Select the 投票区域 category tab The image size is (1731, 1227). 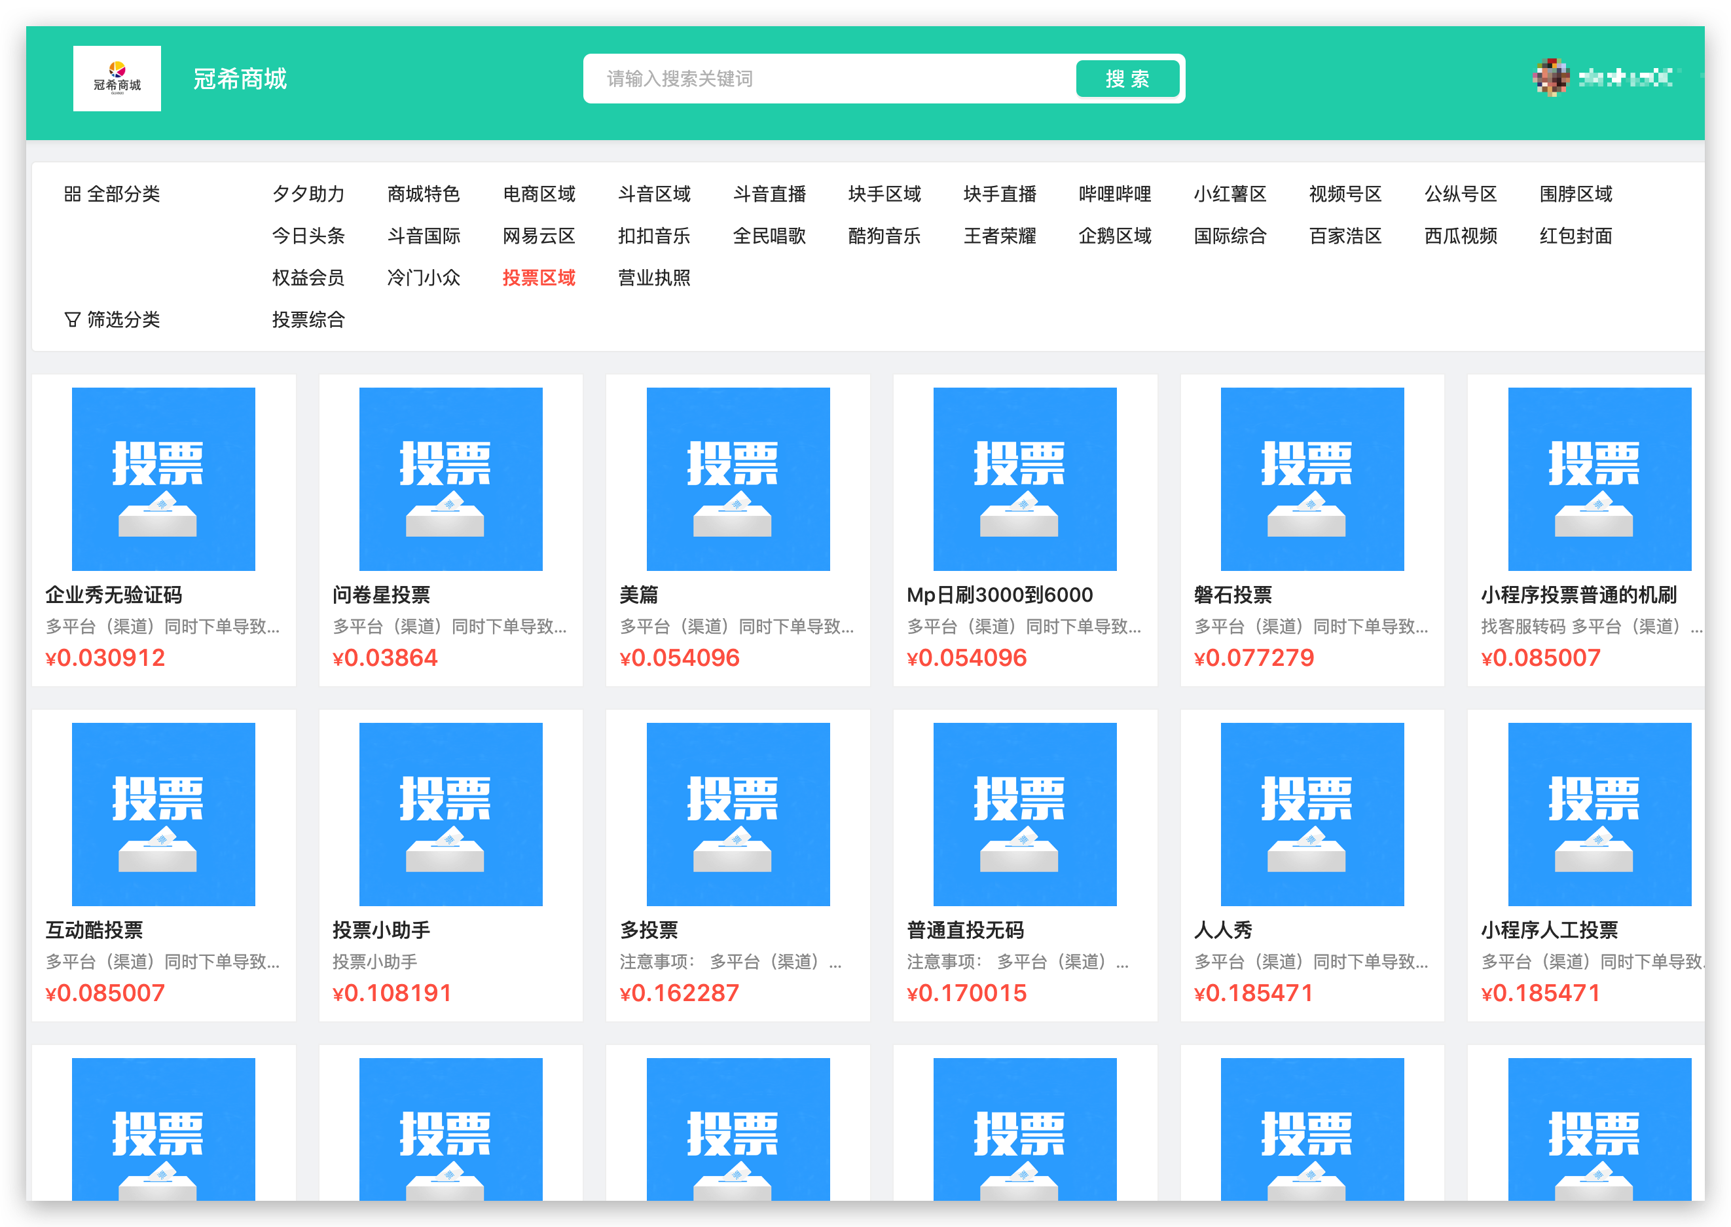539,278
